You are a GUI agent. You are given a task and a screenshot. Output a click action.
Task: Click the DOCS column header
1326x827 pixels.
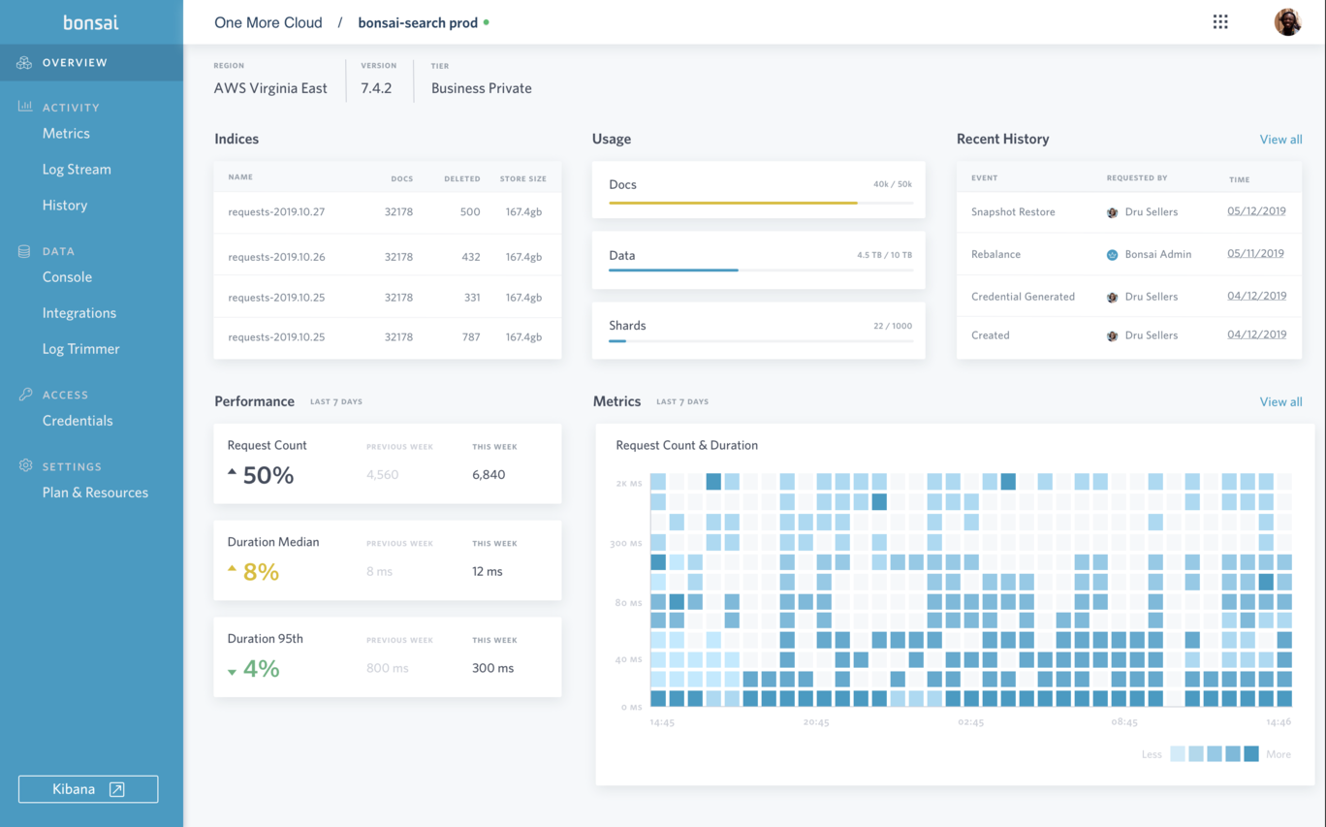(x=401, y=179)
